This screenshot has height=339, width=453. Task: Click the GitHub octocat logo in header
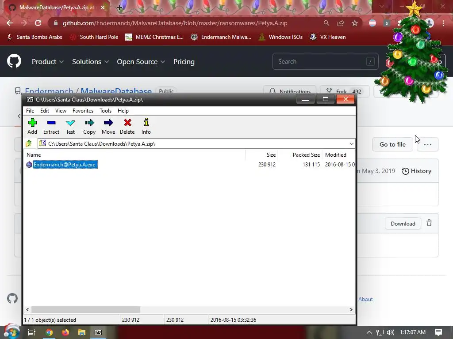pyautogui.click(x=14, y=61)
